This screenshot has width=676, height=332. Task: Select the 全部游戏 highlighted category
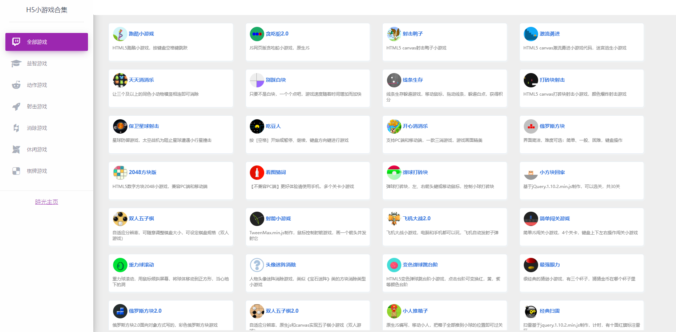click(46, 42)
